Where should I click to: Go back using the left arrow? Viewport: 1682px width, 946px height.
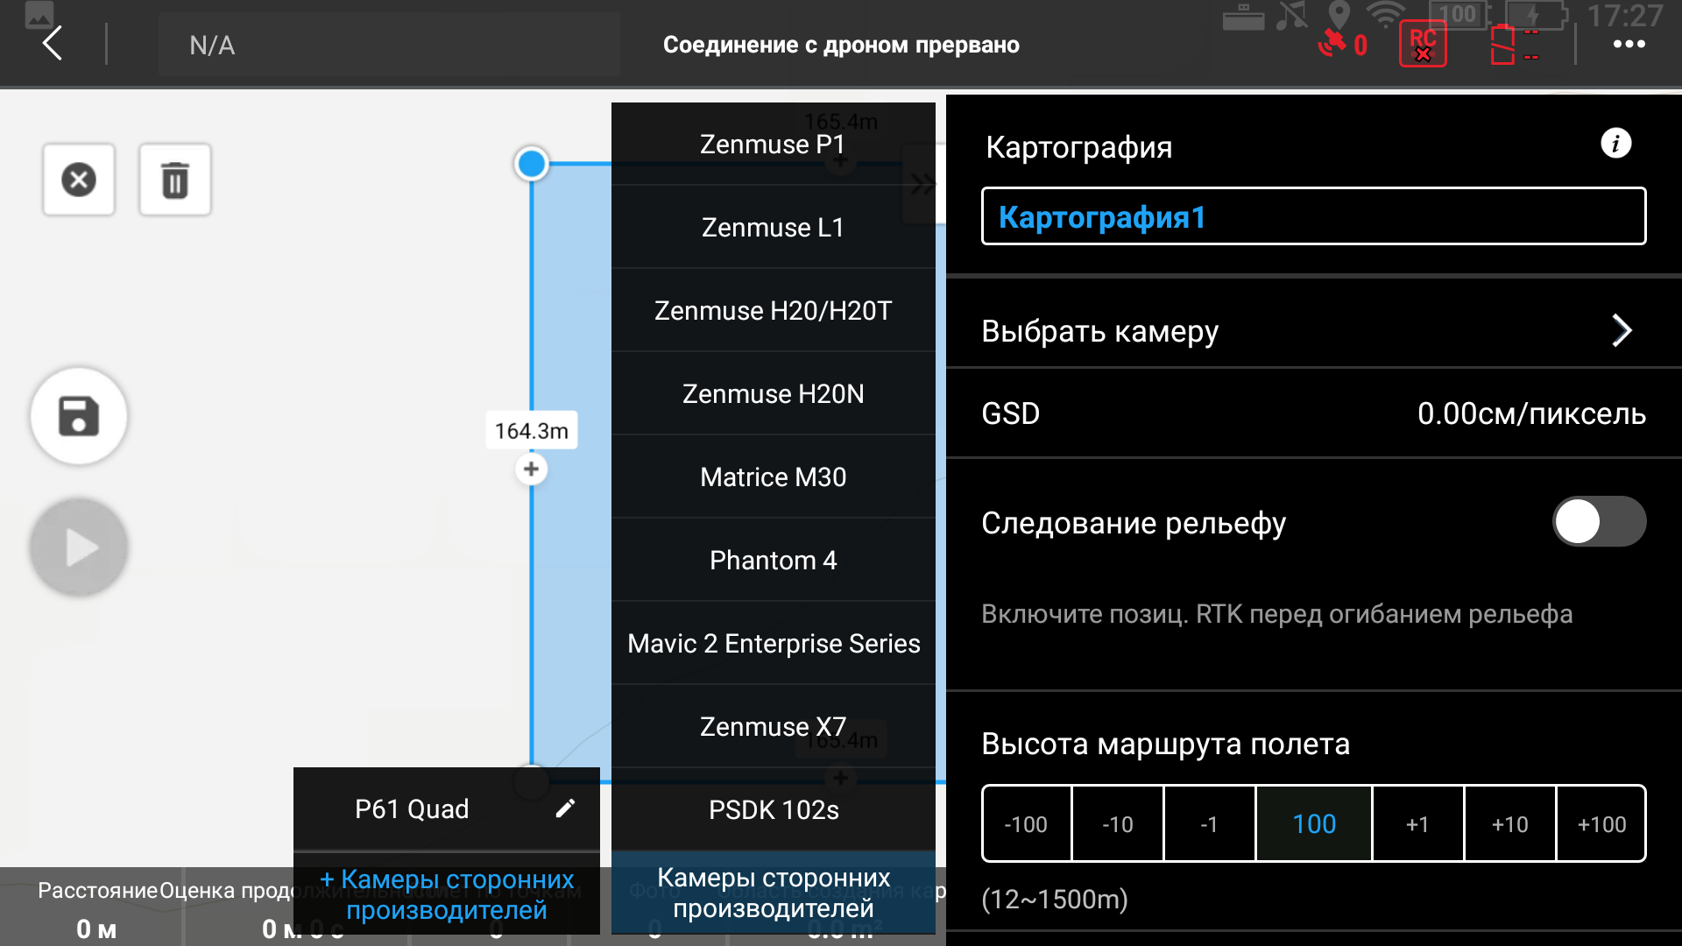click(x=53, y=43)
